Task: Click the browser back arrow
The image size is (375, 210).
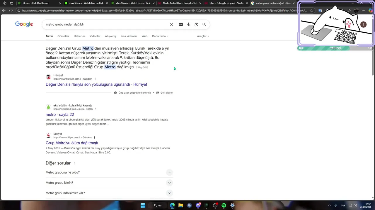Action: tap(4, 10)
